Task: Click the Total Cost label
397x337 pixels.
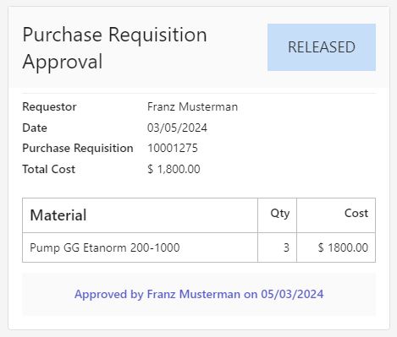Action: (x=48, y=169)
